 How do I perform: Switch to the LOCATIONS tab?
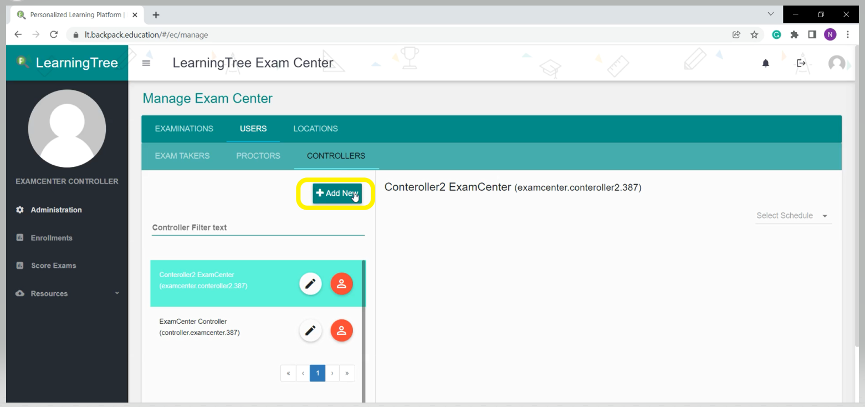pyautogui.click(x=315, y=129)
